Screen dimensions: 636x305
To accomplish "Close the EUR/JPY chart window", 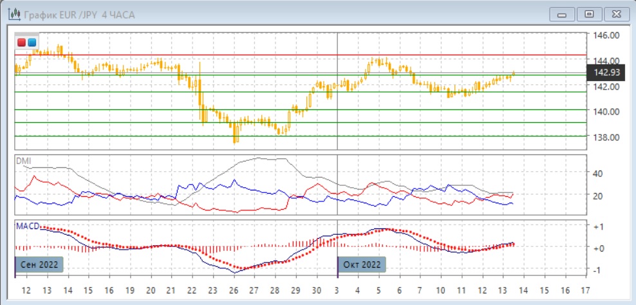I will (615, 14).
